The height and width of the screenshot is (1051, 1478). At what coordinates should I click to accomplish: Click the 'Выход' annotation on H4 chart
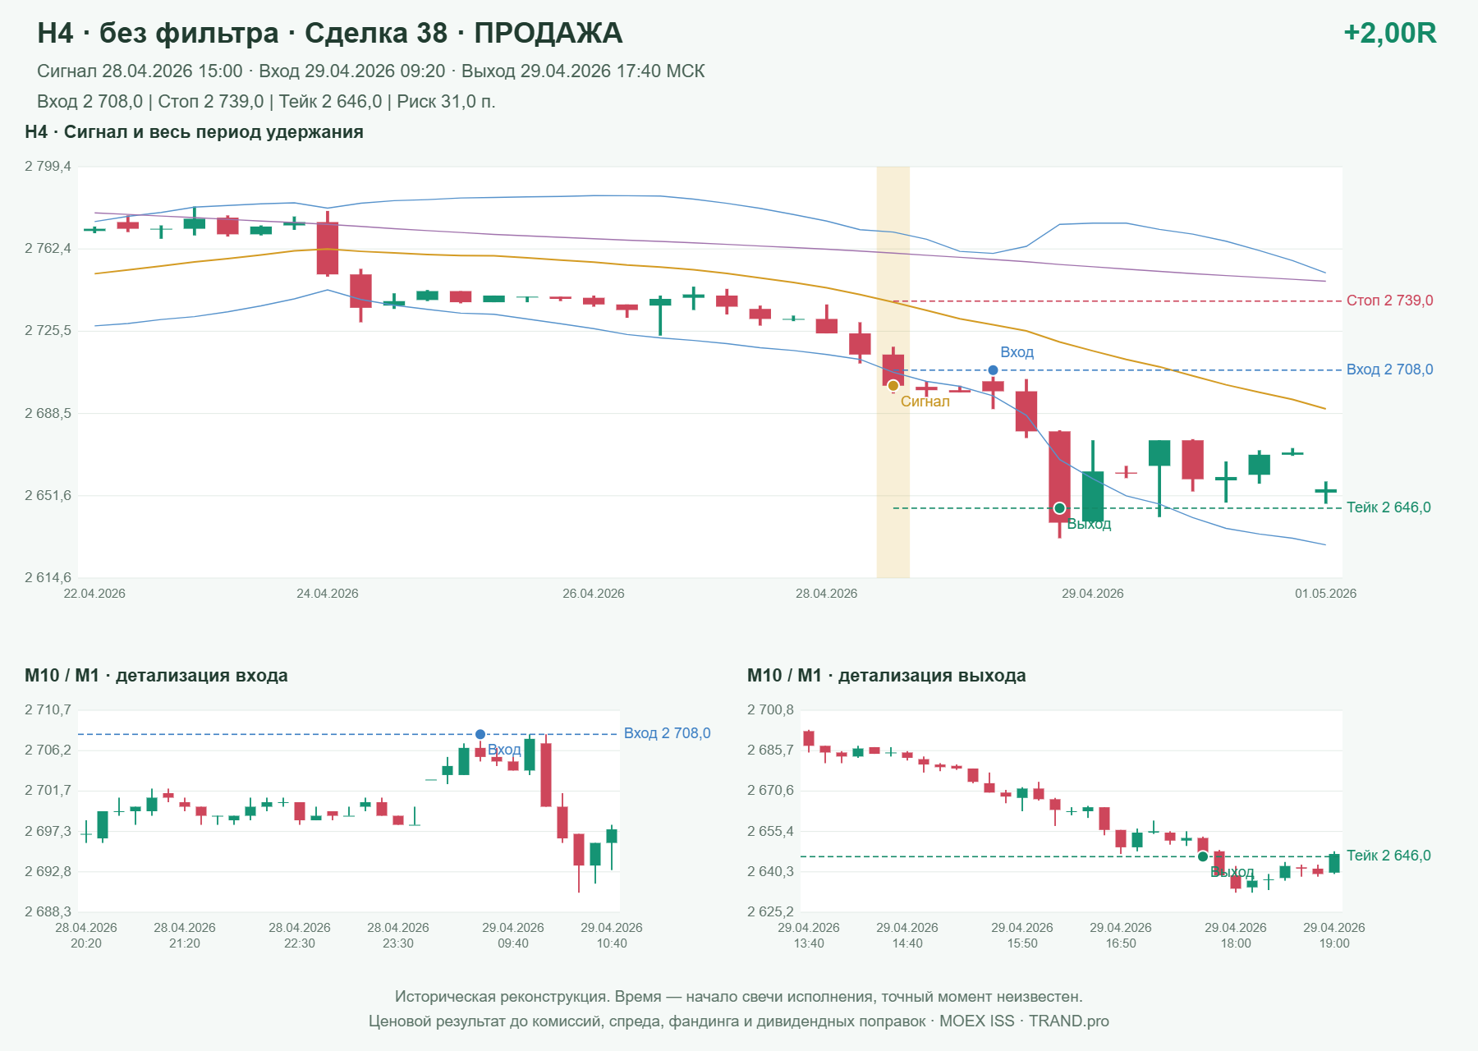pos(1089,524)
